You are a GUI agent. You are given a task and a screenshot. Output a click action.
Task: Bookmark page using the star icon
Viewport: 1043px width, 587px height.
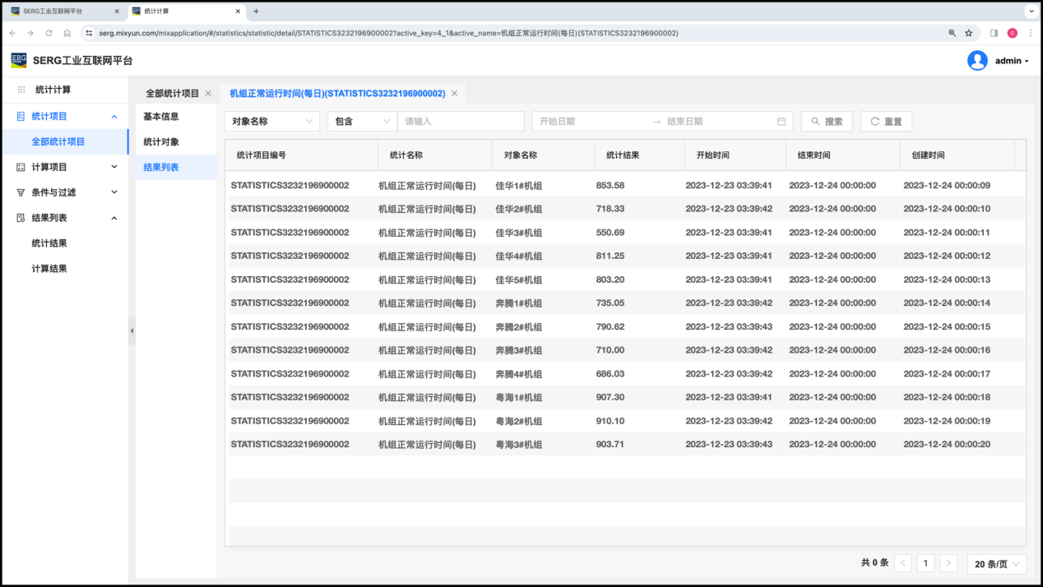(968, 33)
